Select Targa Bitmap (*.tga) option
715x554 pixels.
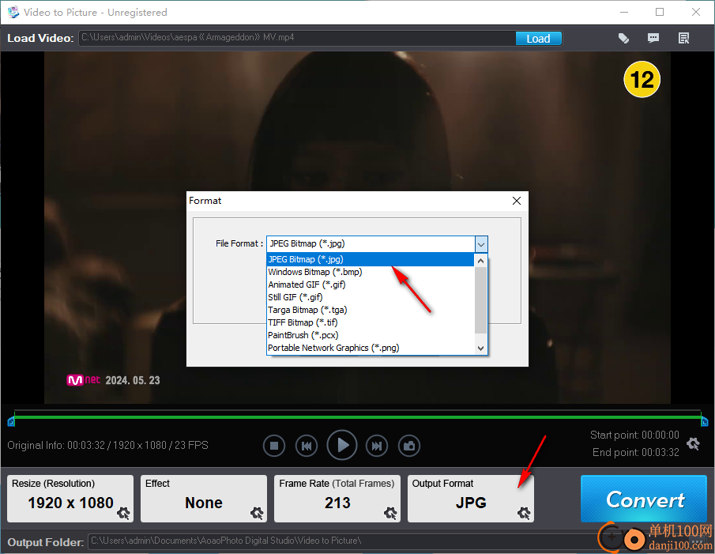(x=371, y=311)
